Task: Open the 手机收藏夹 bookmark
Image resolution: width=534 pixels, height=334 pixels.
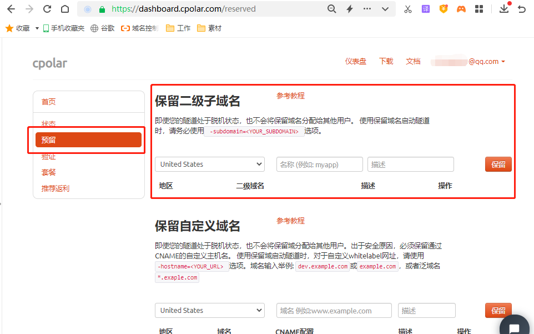Action: pyautogui.click(x=64, y=28)
